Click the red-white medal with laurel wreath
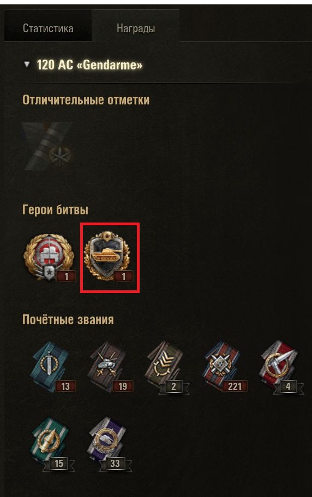This screenshot has width=312, height=497. [49, 258]
